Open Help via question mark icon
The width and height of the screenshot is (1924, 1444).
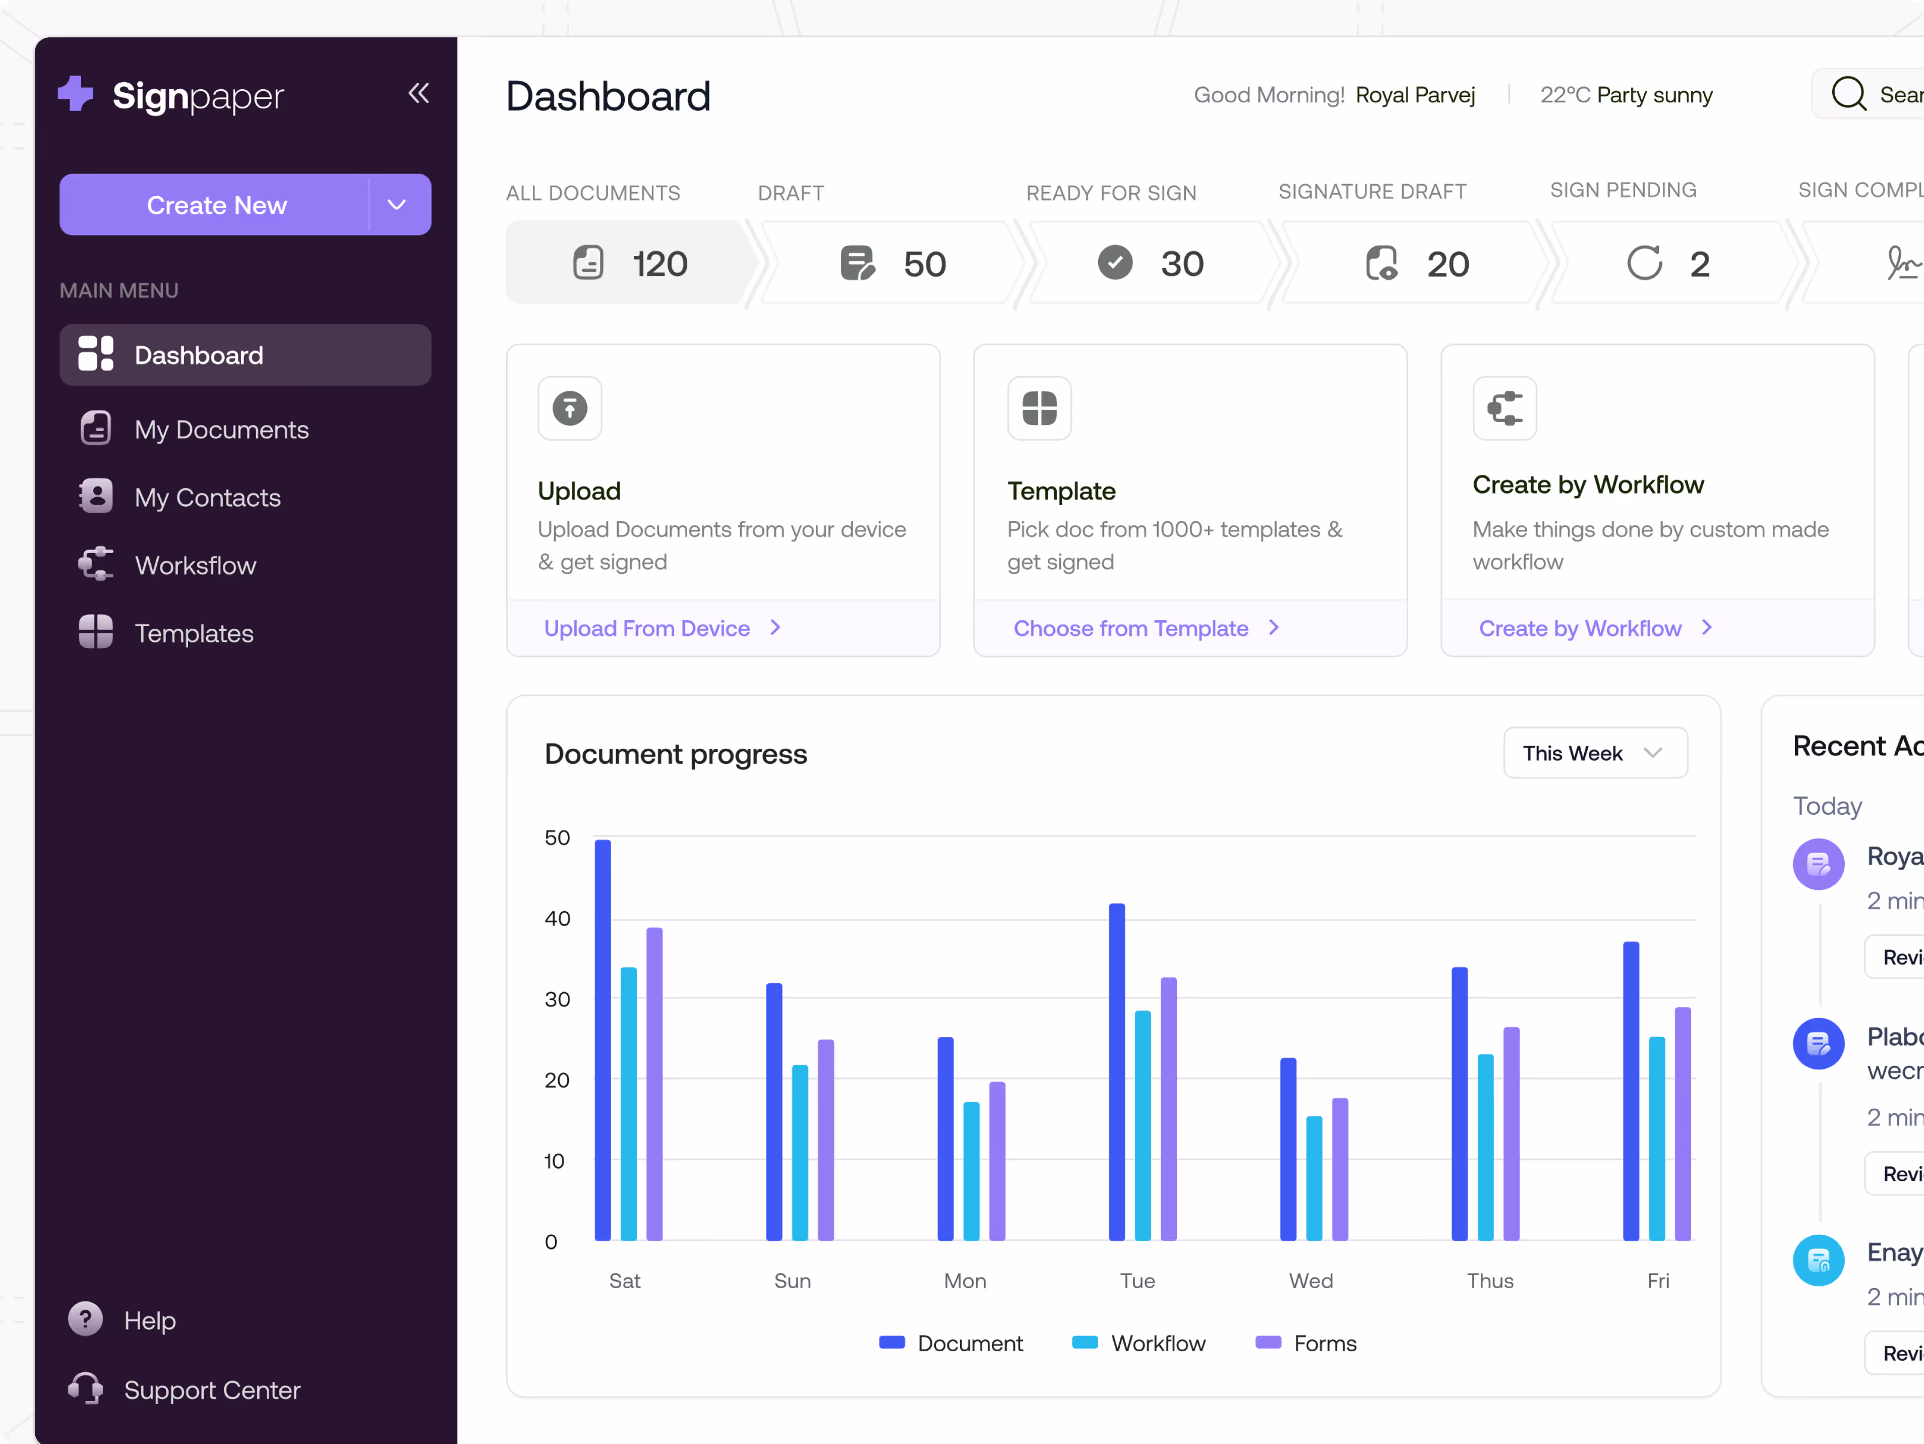point(85,1319)
